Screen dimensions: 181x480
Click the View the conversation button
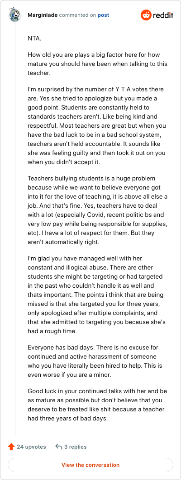click(90, 465)
